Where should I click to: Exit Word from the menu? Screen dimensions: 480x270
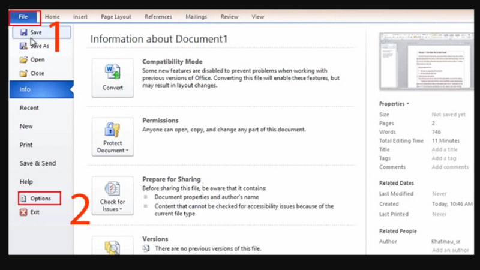(35, 212)
